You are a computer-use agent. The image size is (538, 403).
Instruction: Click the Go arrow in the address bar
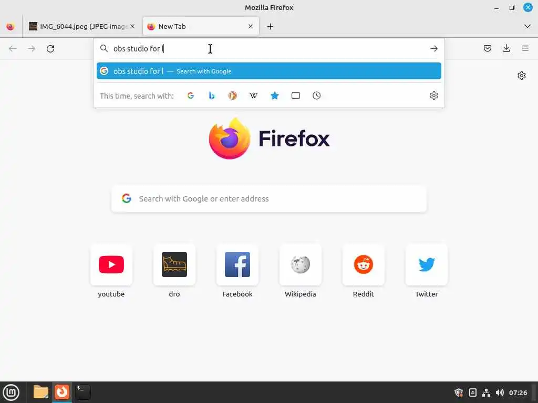pyautogui.click(x=433, y=49)
